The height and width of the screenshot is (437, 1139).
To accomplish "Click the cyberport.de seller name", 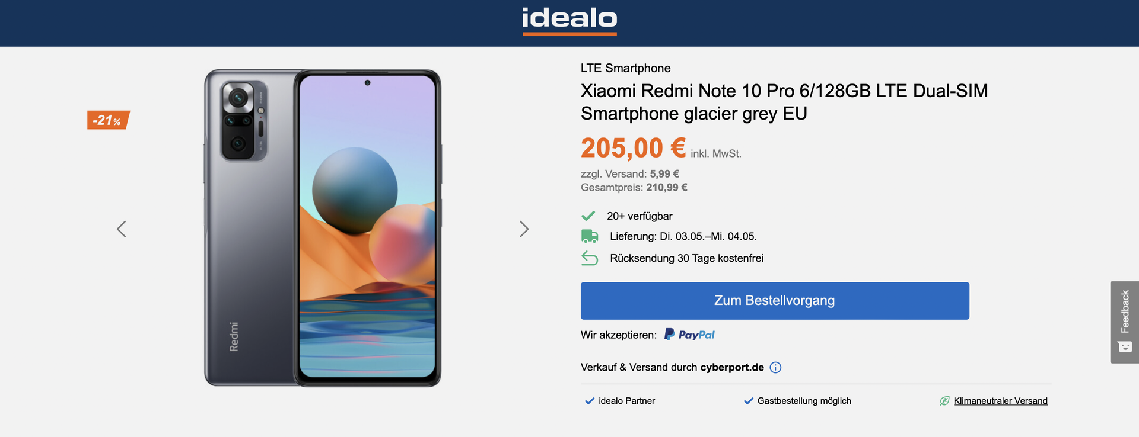I will point(732,367).
